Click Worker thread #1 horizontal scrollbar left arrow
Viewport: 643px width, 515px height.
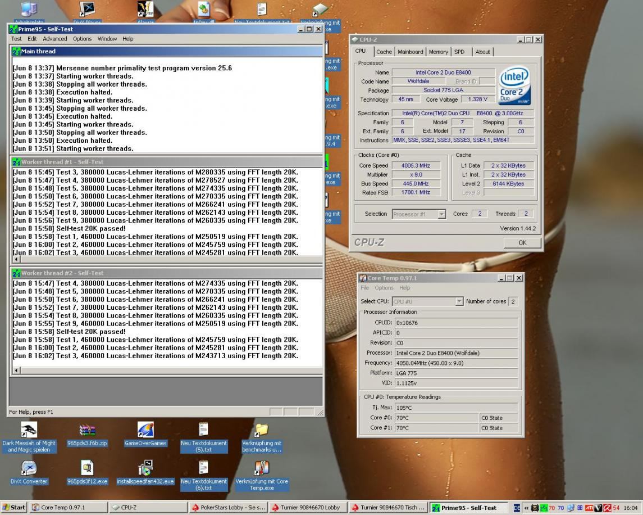16,260
